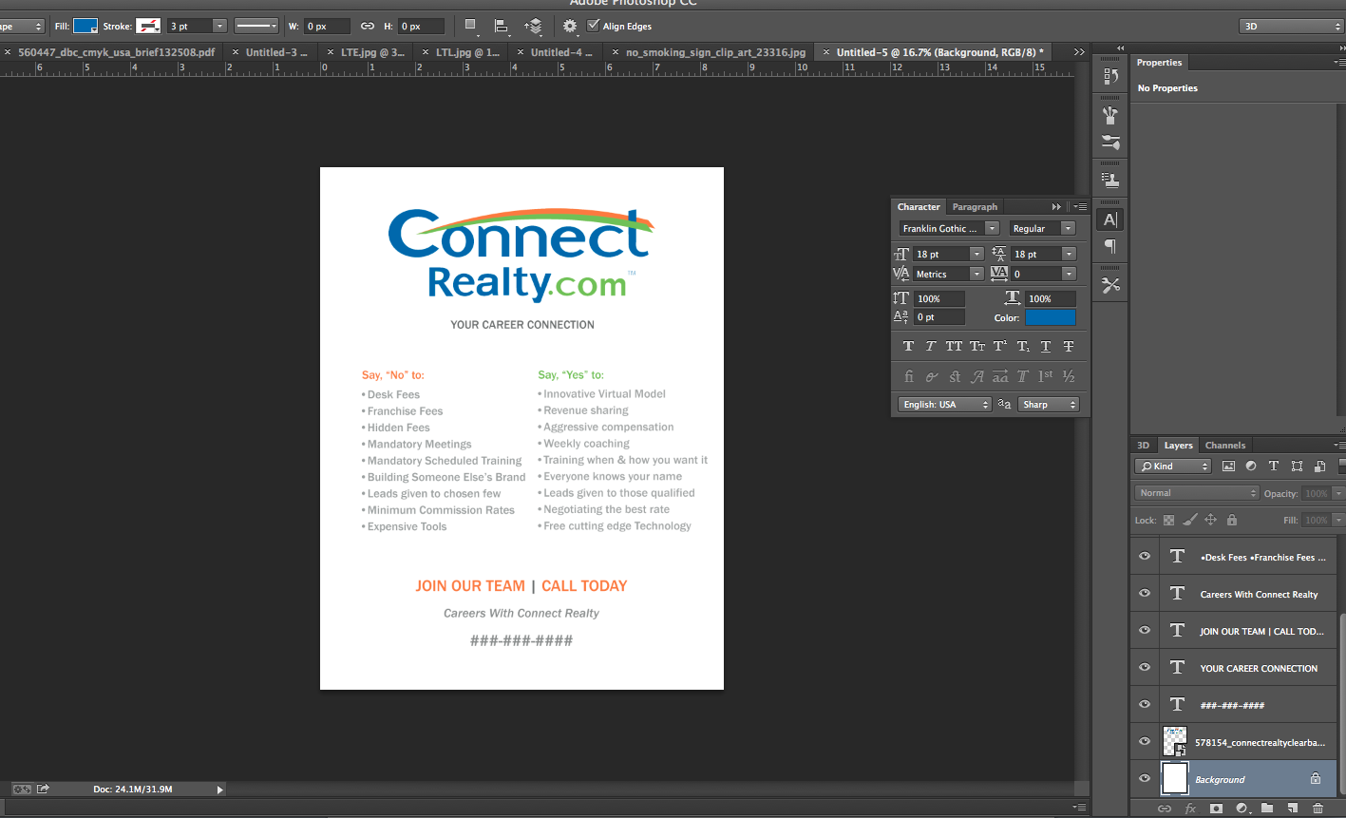Open the stroke width 3 pt dropdown
The width and height of the screenshot is (1346, 818).
coord(219,27)
